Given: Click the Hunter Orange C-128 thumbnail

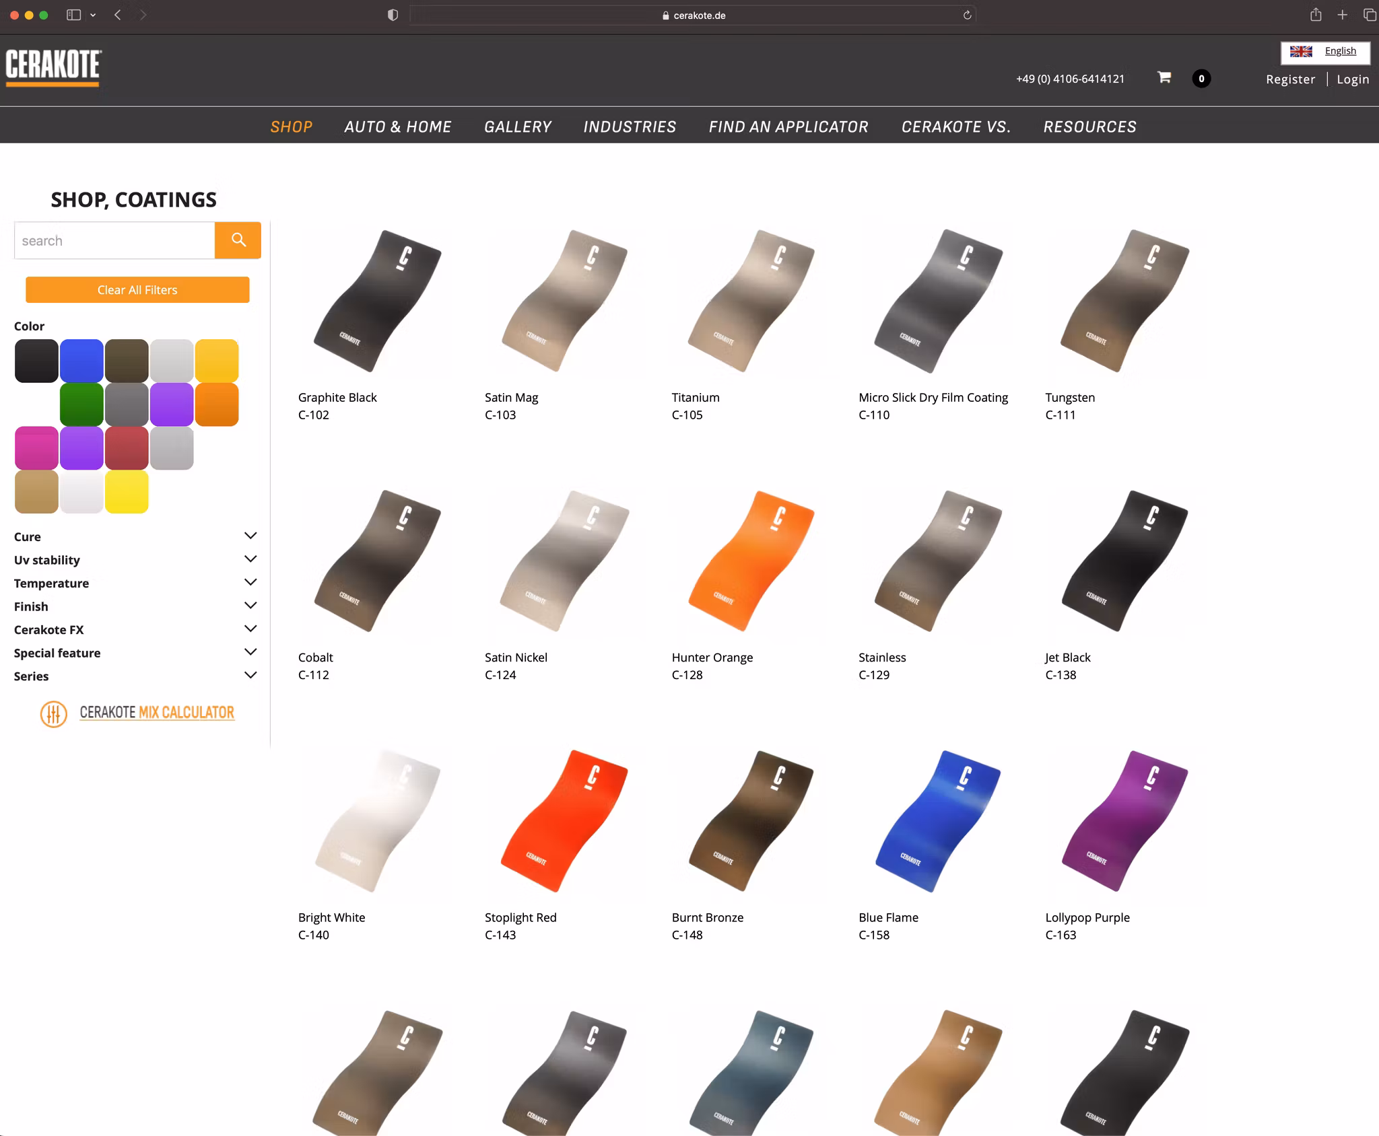Looking at the screenshot, I should click(750, 561).
